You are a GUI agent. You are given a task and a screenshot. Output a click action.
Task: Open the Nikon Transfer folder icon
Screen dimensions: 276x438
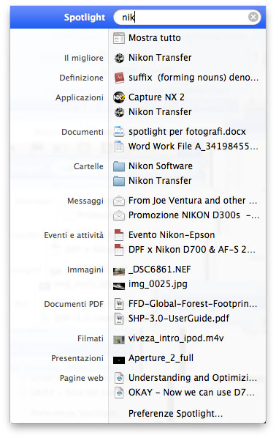(x=119, y=181)
